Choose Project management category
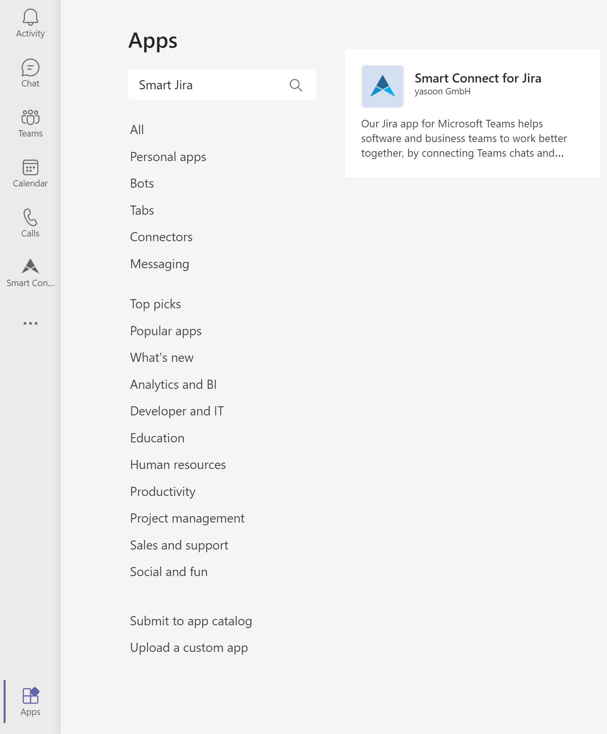The width and height of the screenshot is (607, 734). 187,518
